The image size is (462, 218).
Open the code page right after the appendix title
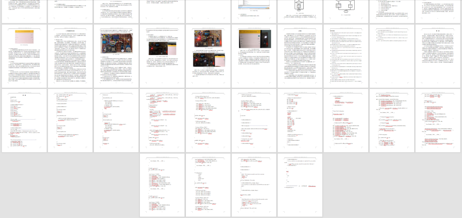70,120
